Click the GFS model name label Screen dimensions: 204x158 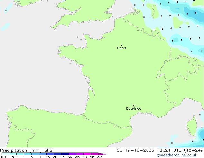[x=48, y=150]
